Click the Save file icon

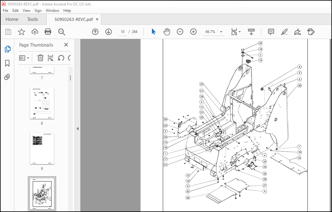8,32
